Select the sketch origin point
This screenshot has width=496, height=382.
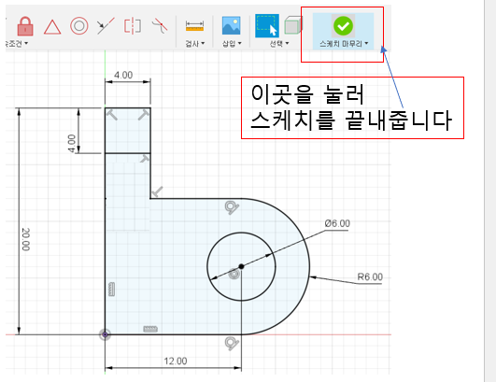click(x=105, y=334)
